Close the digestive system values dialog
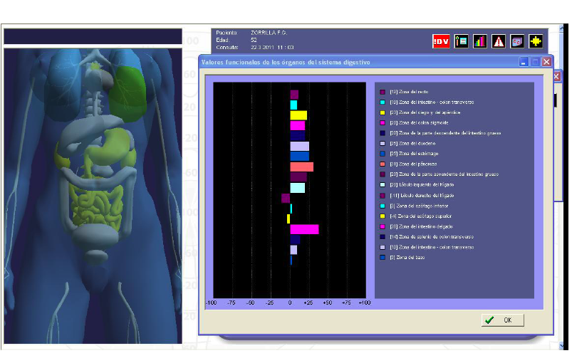The image size is (572, 363). (x=546, y=62)
